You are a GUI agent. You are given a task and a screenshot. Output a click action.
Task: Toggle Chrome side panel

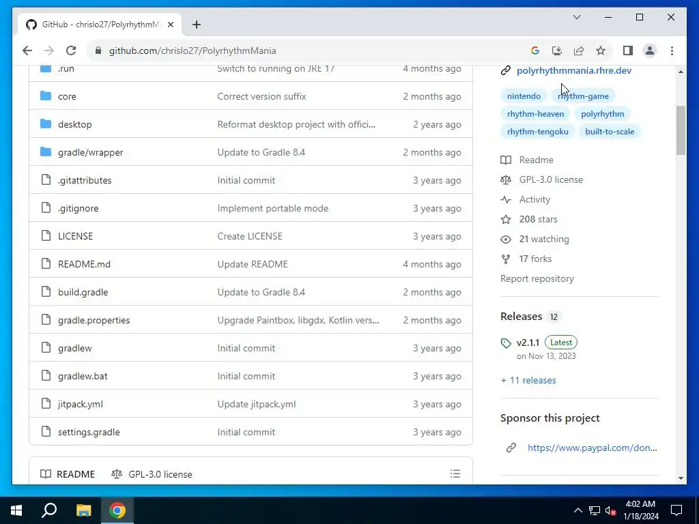(x=628, y=50)
